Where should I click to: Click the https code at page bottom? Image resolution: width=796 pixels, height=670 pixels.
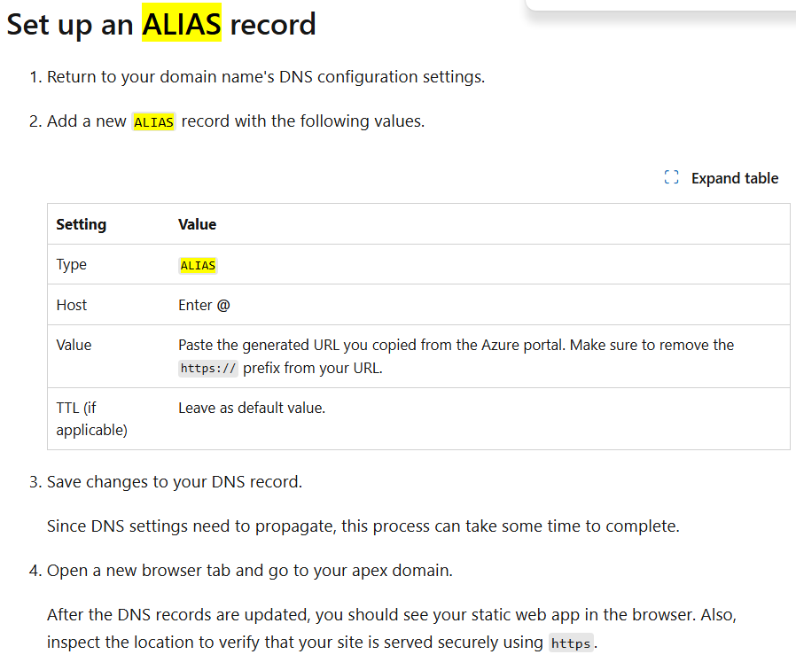click(571, 643)
